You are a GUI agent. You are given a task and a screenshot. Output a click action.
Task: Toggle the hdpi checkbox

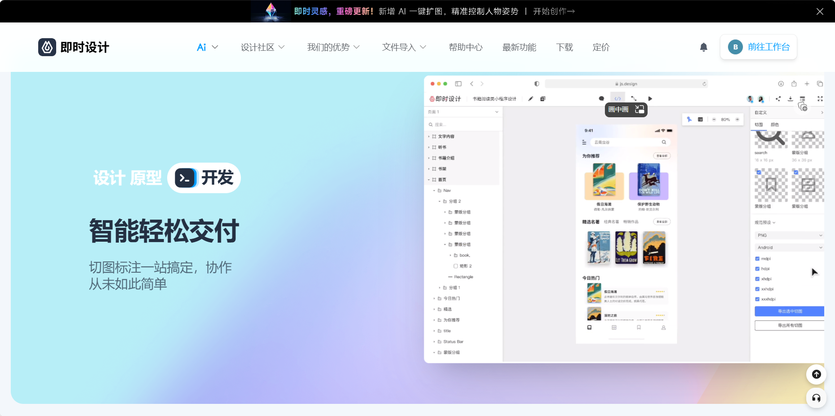[x=757, y=269]
